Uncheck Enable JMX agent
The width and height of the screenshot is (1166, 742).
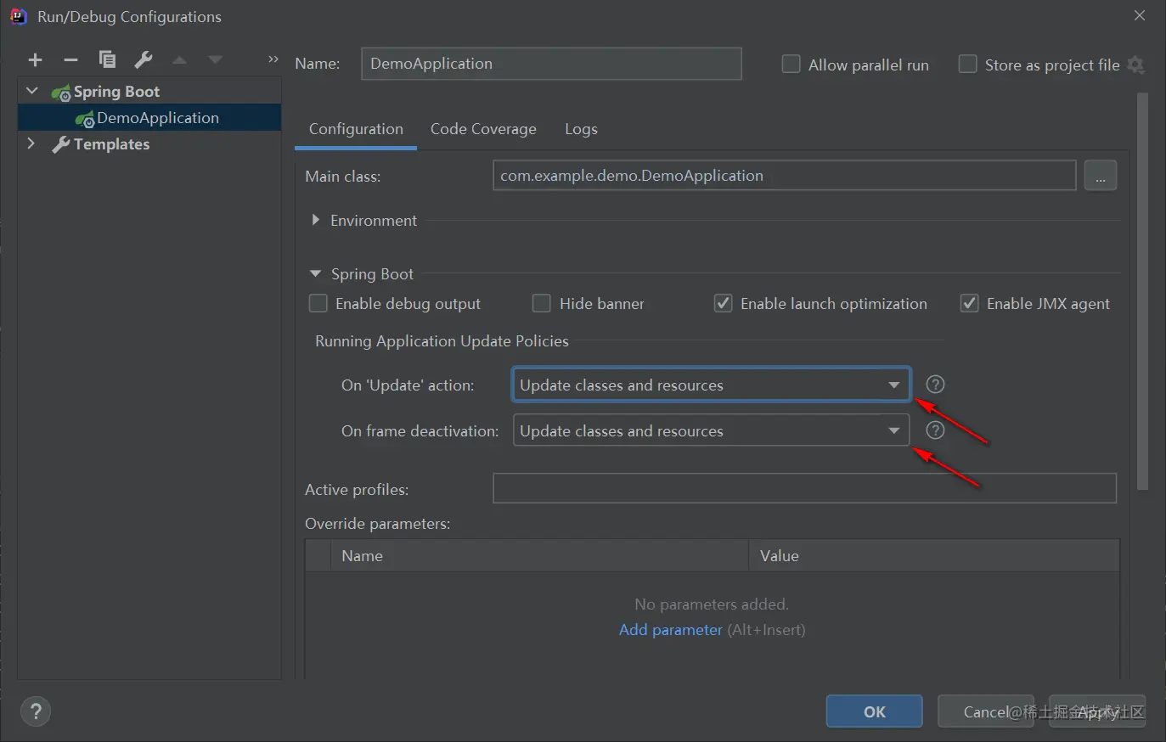pyautogui.click(x=969, y=303)
